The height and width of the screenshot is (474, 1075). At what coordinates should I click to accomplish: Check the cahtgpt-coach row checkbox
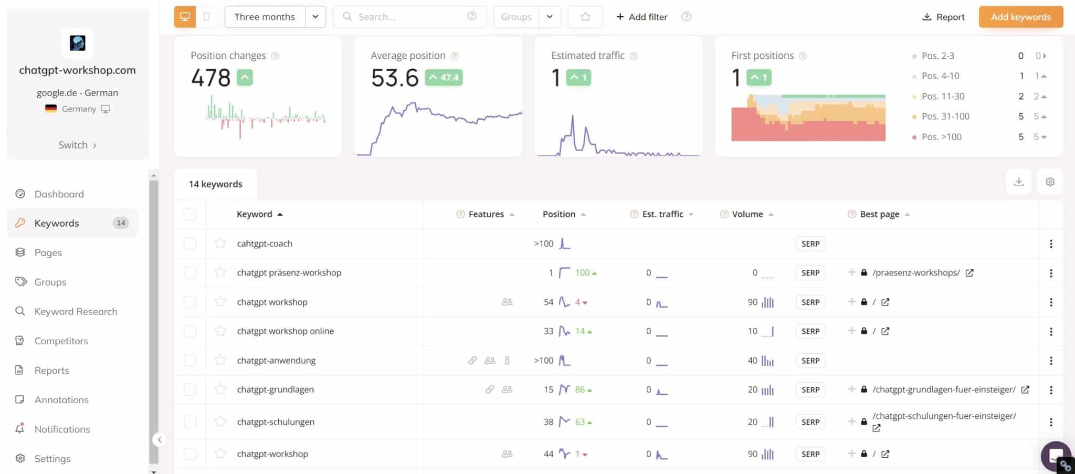(x=190, y=244)
